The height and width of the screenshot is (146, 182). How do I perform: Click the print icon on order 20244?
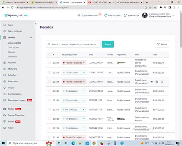[157, 82]
